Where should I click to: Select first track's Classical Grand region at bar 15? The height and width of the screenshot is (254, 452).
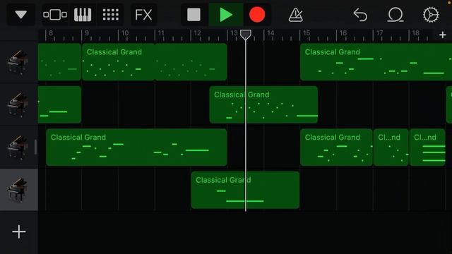376,62
